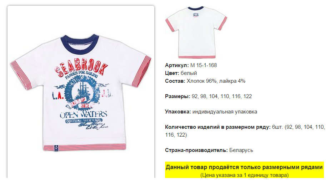Screen dimensions: 330x183
Task: Select article number М 15-1-168
Action: point(204,65)
